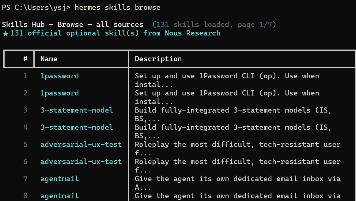Select adversarial-ux-test in row 6
This screenshot has width=356, height=201.
(81, 162)
